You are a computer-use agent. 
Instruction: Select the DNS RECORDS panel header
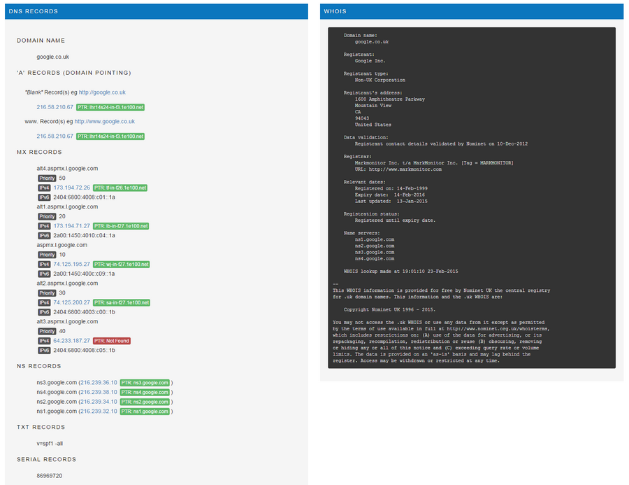point(157,11)
